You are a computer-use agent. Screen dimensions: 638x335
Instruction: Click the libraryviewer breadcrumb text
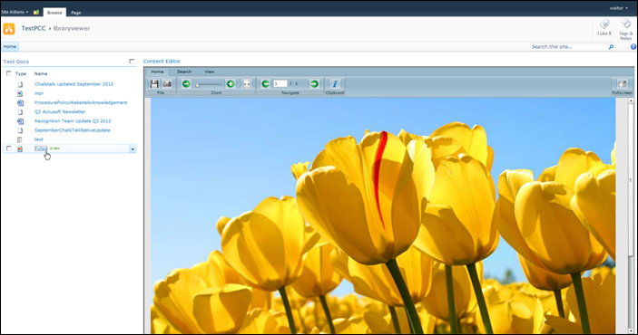[x=72, y=28]
